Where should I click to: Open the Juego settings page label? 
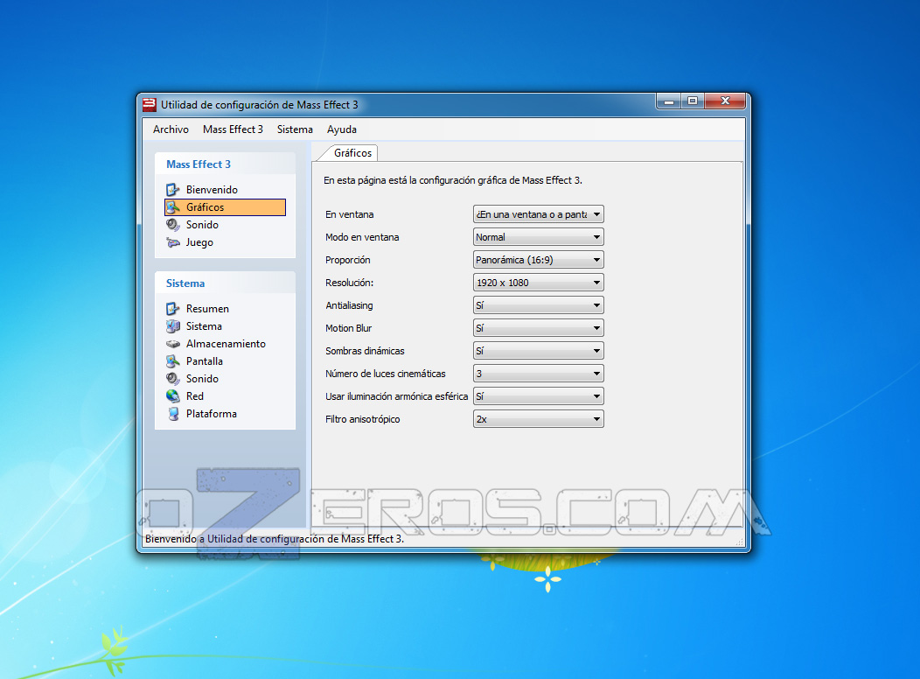coord(199,242)
